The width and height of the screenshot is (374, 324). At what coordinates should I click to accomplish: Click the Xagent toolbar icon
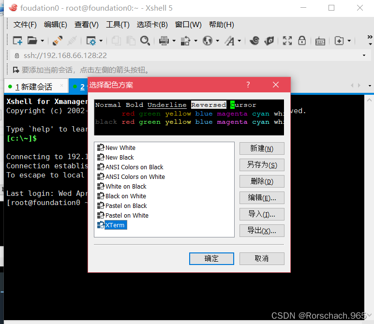[269, 41]
